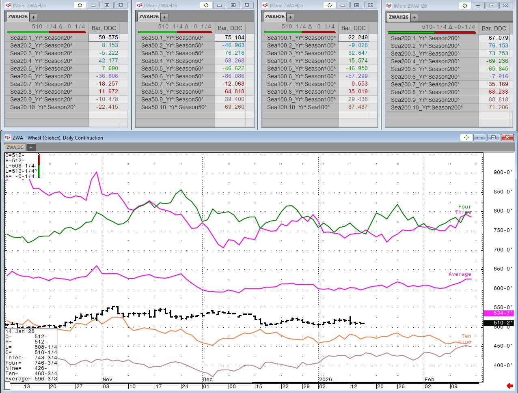Add a new tab next to ZWA,DC
Viewport: 518px width, 393px height.
pyautogui.click(x=30, y=147)
